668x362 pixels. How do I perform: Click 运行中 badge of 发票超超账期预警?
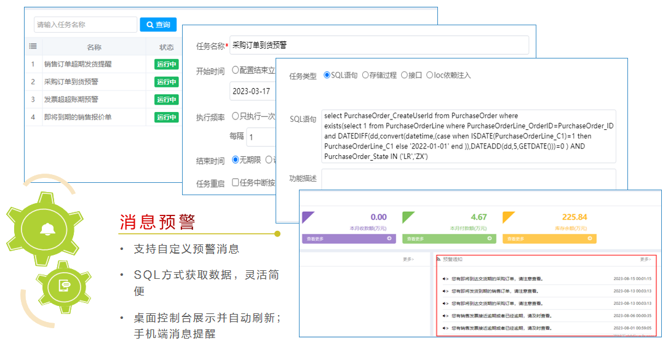coord(166,100)
